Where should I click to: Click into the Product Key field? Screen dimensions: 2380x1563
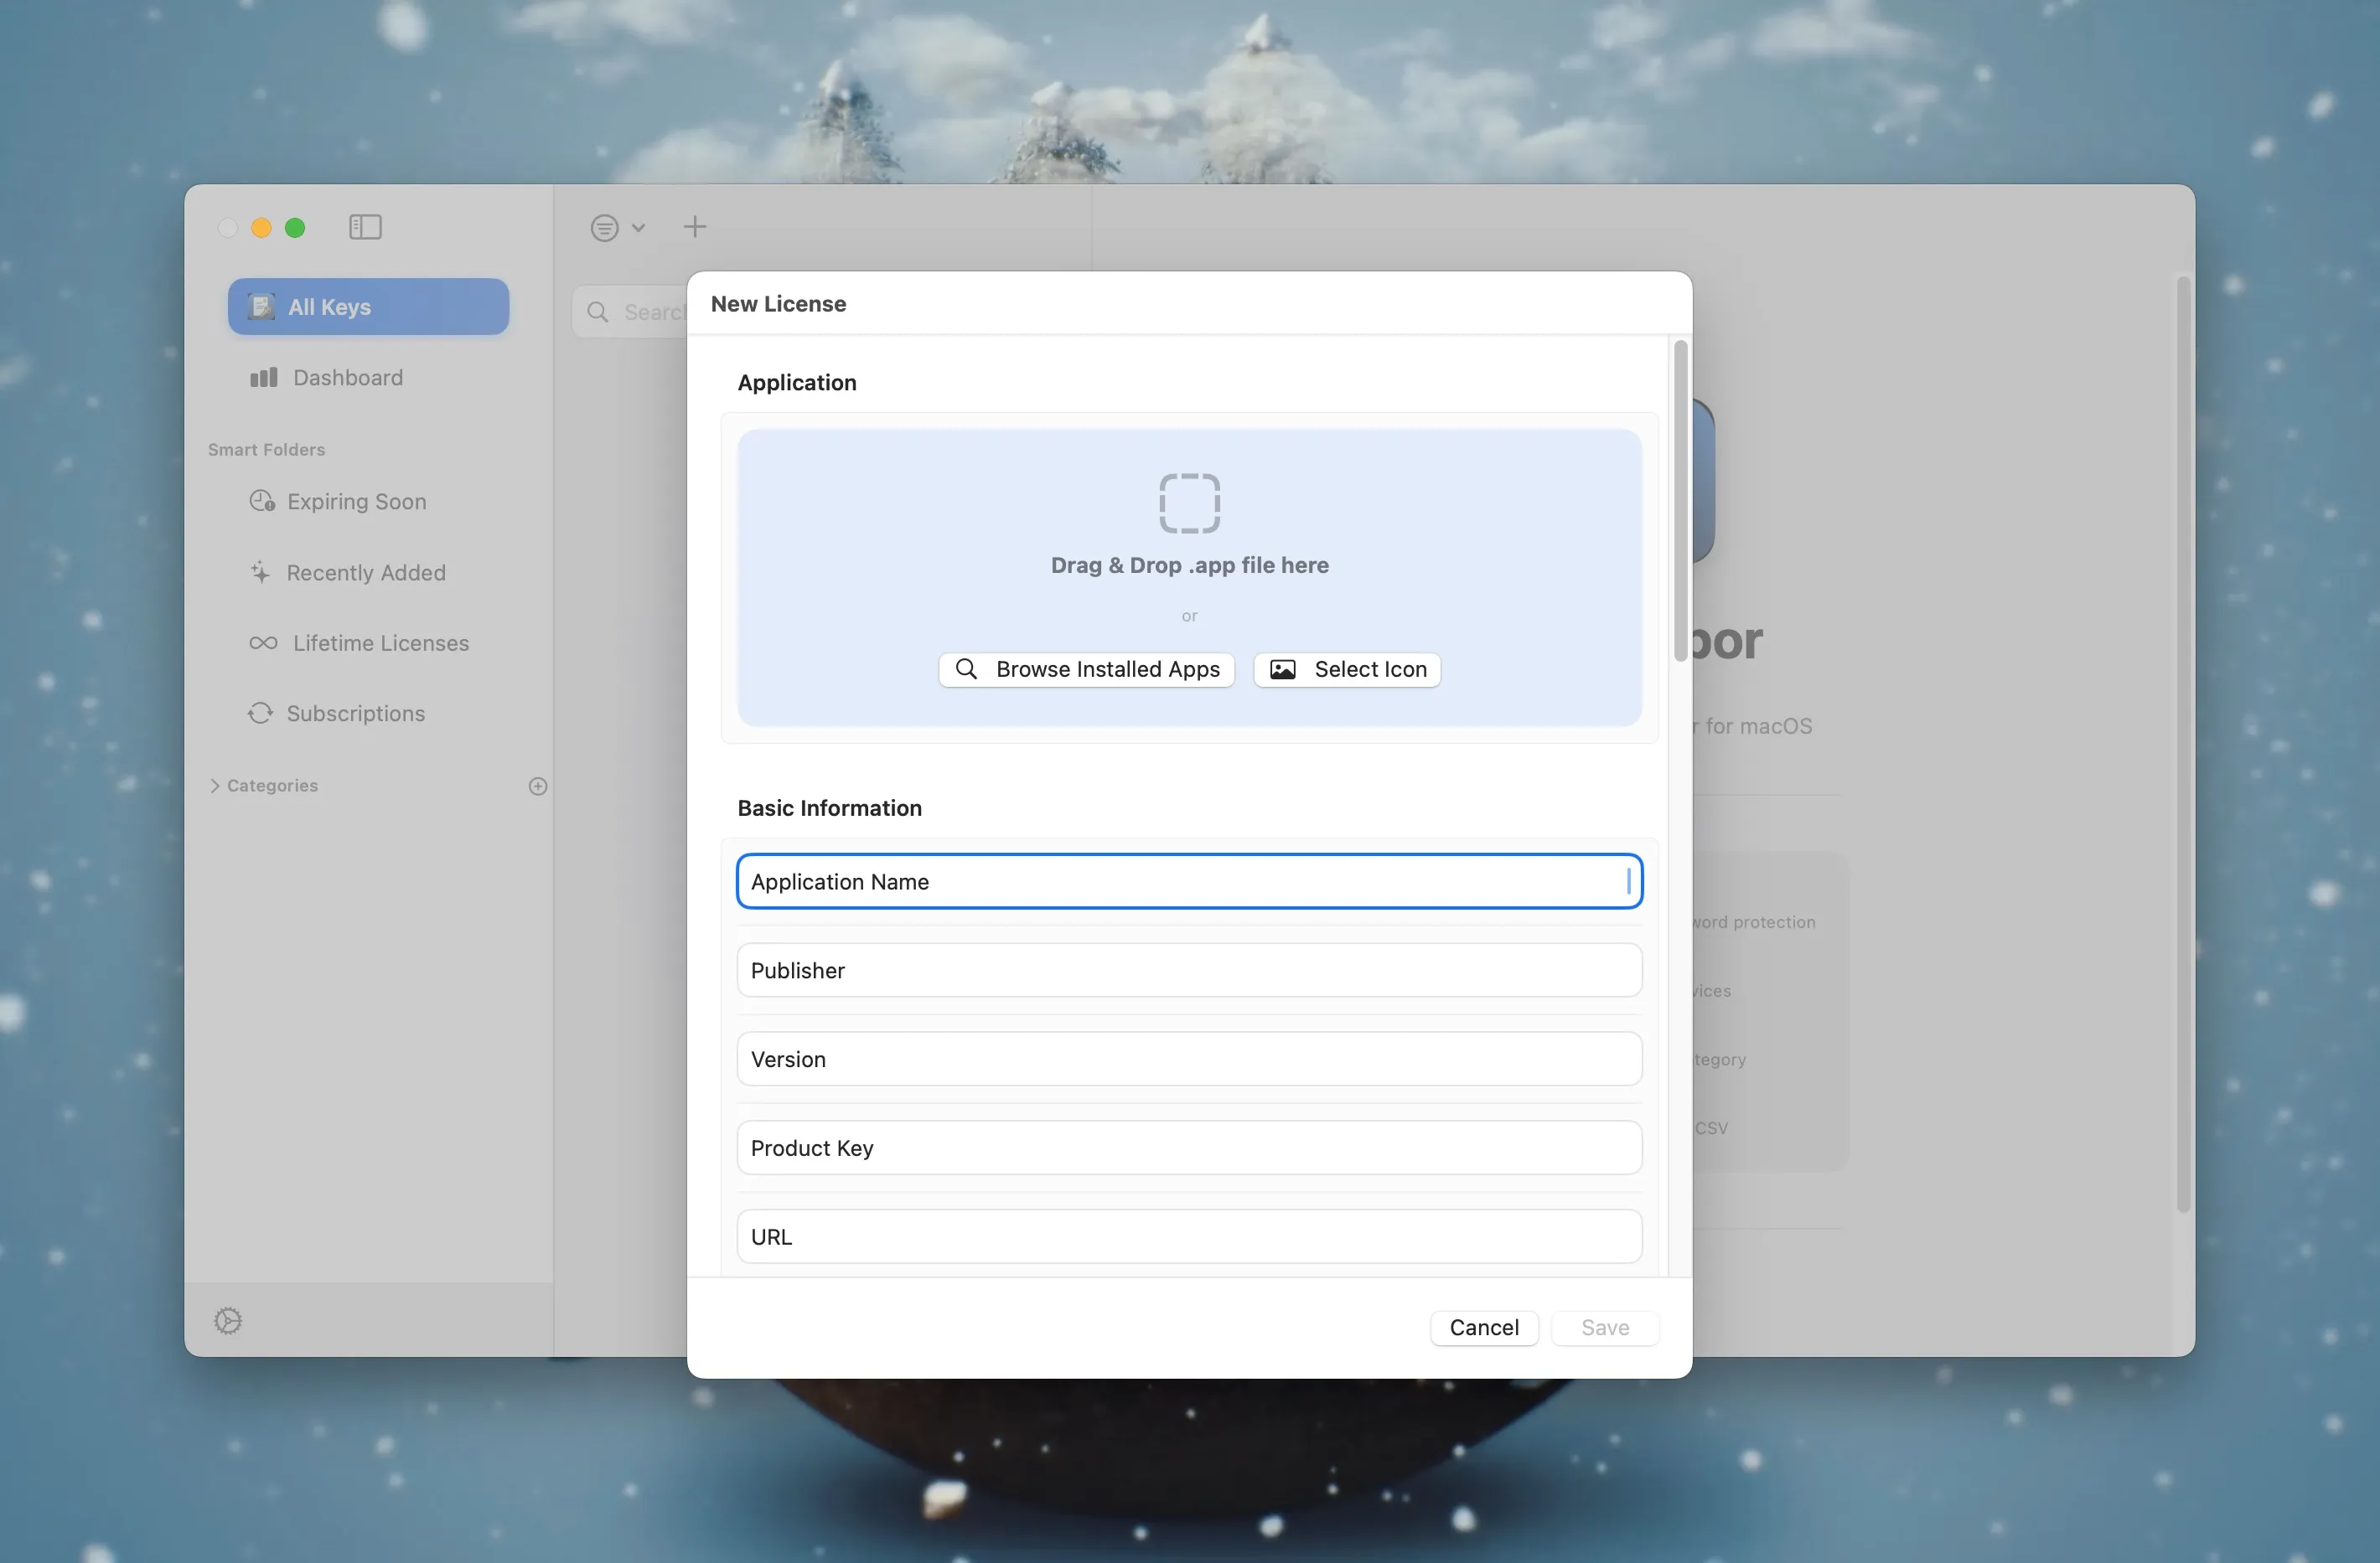1189,1148
